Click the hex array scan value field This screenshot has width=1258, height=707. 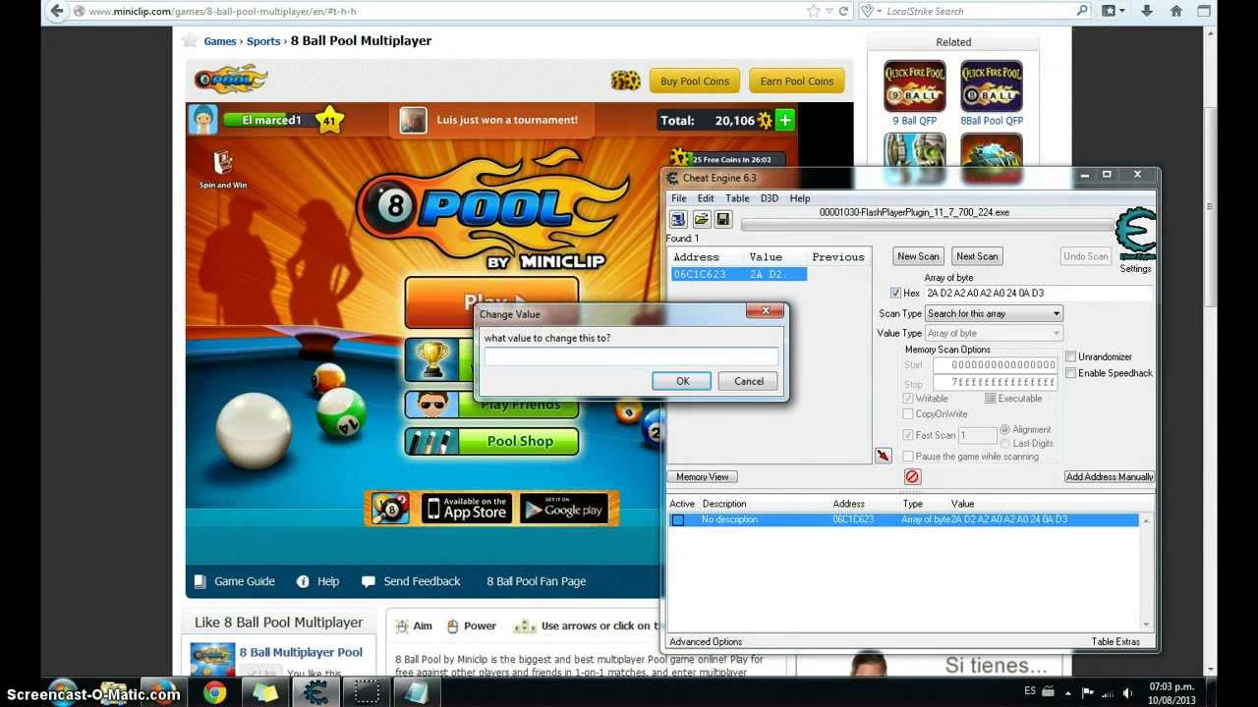1038,293
